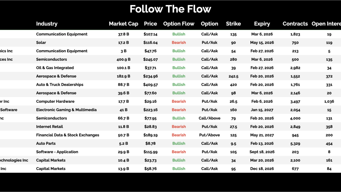The image size is (341, 192).
Task: Click the Computer Hardware industry cell
Action: [55, 101]
